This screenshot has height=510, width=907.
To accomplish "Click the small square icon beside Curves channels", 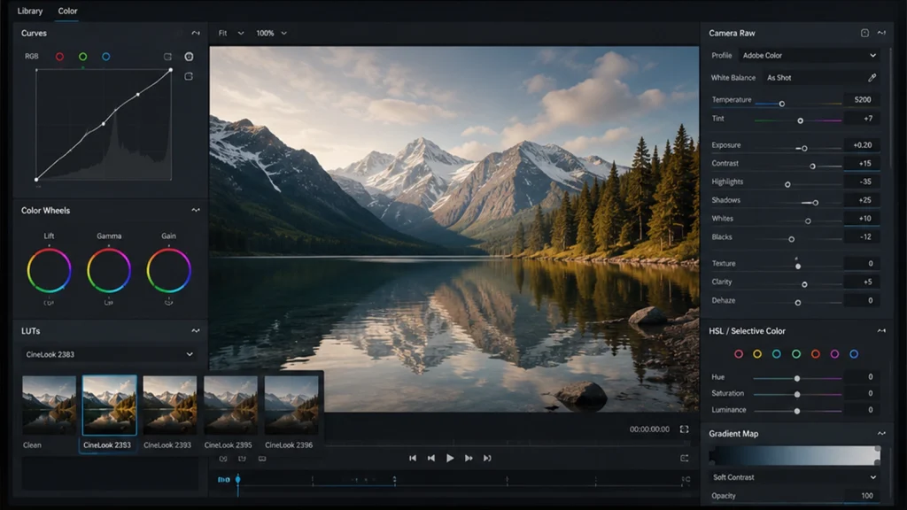I will pyautogui.click(x=167, y=57).
